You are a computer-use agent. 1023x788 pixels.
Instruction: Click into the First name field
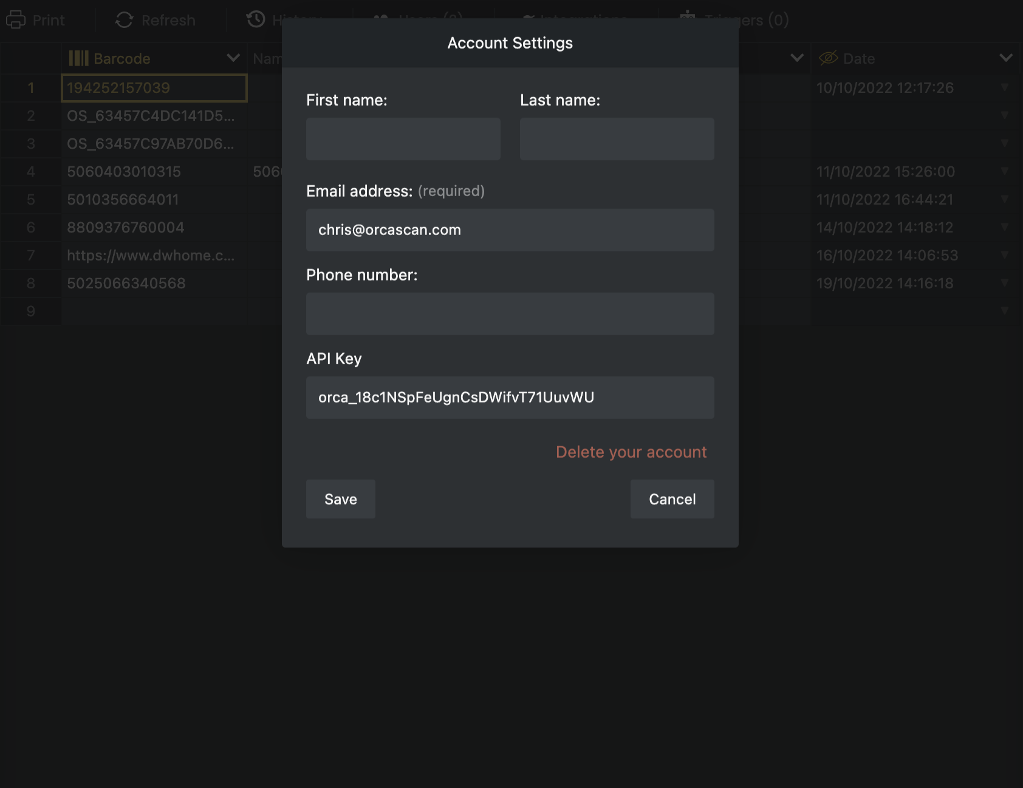403,139
